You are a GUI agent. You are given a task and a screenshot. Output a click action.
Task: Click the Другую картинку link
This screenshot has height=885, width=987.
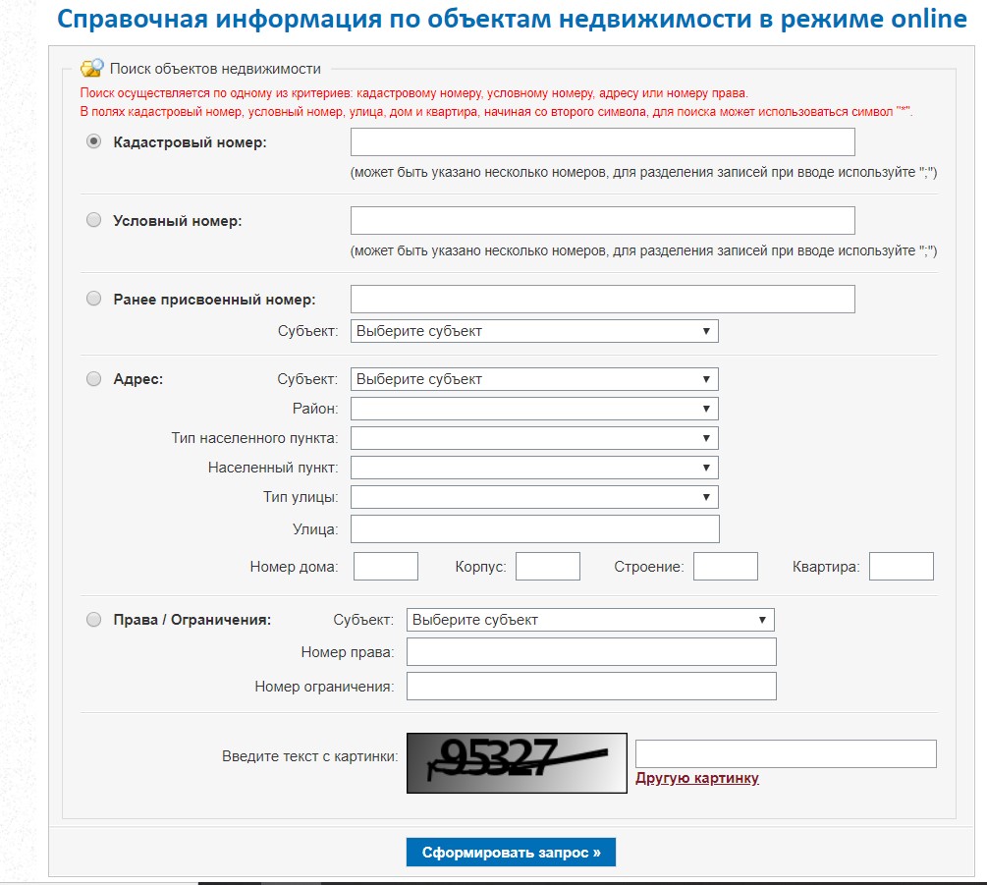click(697, 778)
